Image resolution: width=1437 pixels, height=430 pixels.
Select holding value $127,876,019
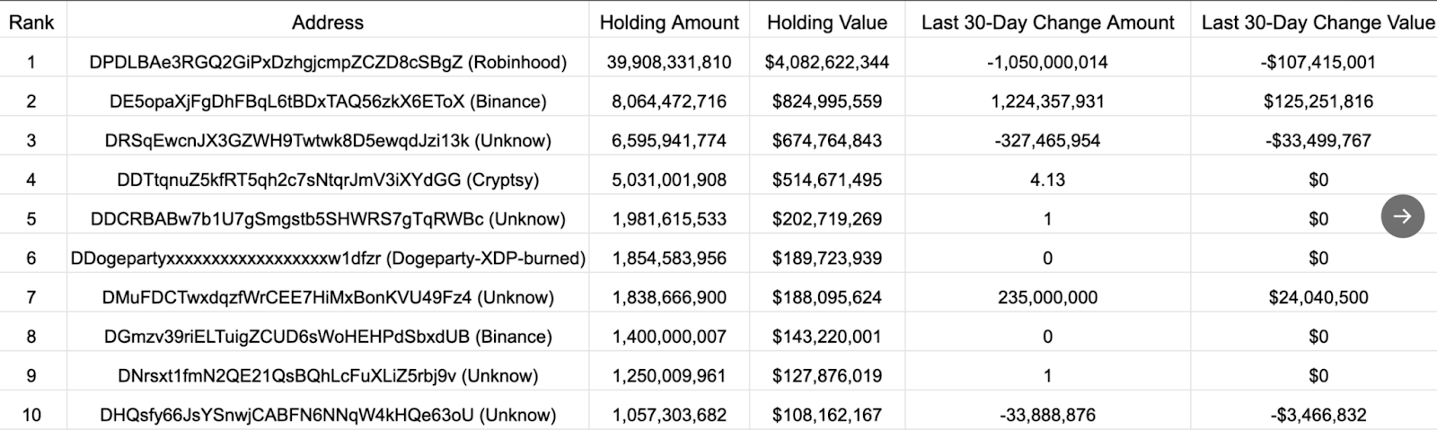(x=826, y=375)
